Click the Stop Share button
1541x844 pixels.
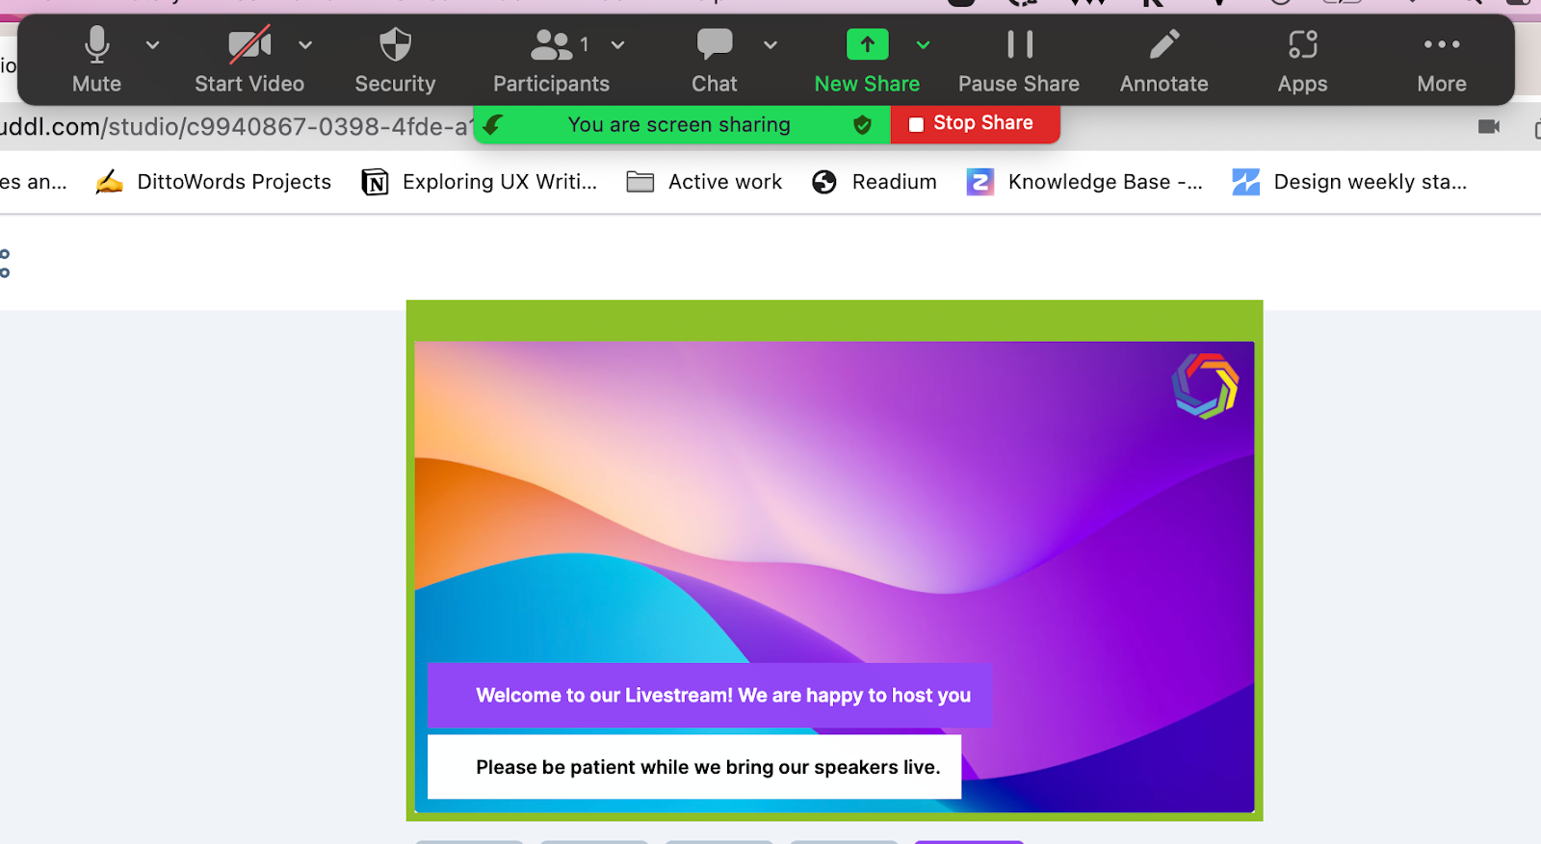tap(975, 123)
